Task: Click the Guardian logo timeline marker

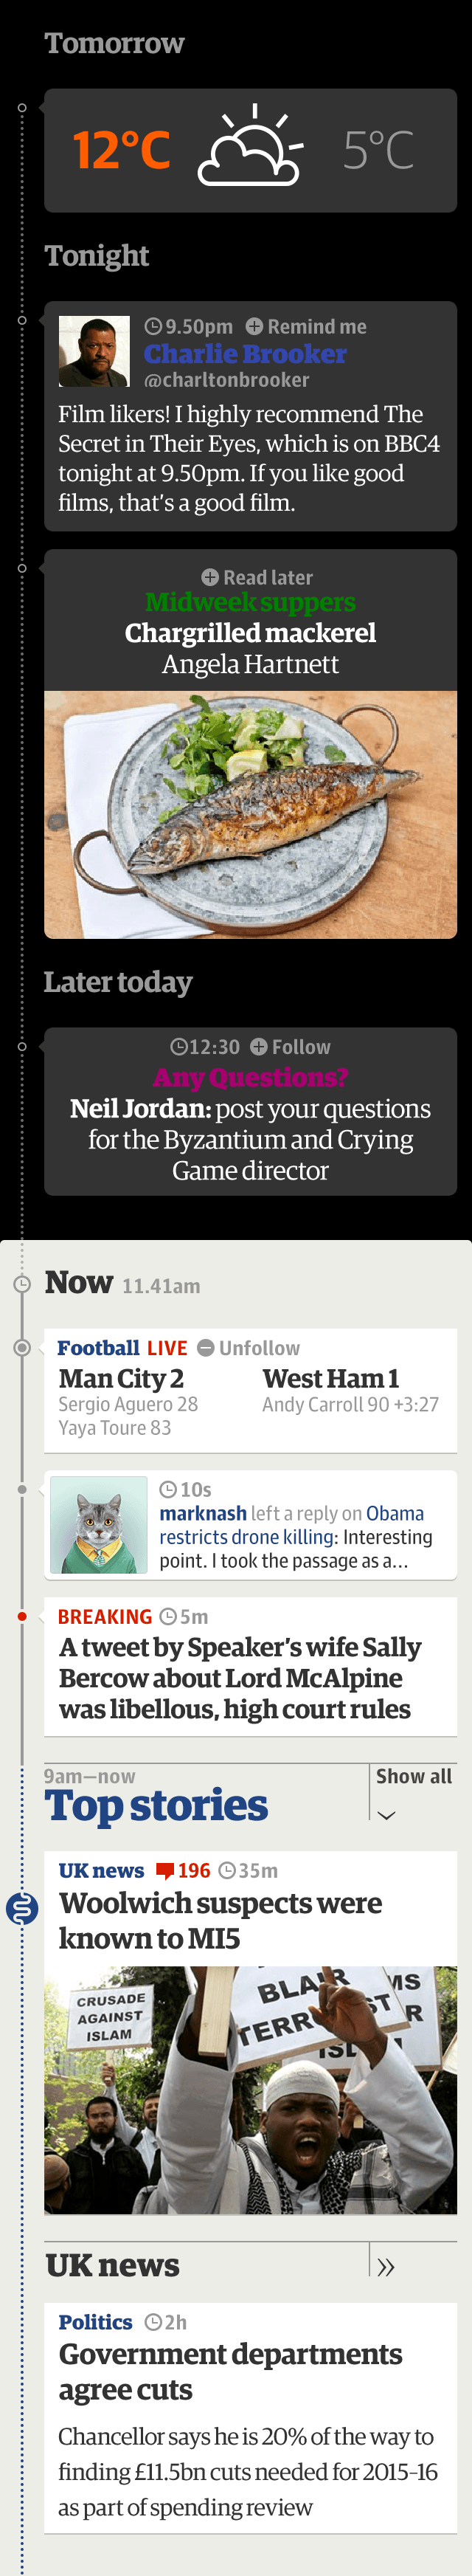Action: click(22, 1908)
